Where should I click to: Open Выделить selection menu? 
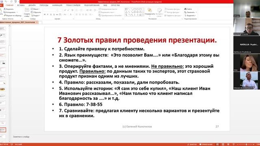tap(190, 15)
